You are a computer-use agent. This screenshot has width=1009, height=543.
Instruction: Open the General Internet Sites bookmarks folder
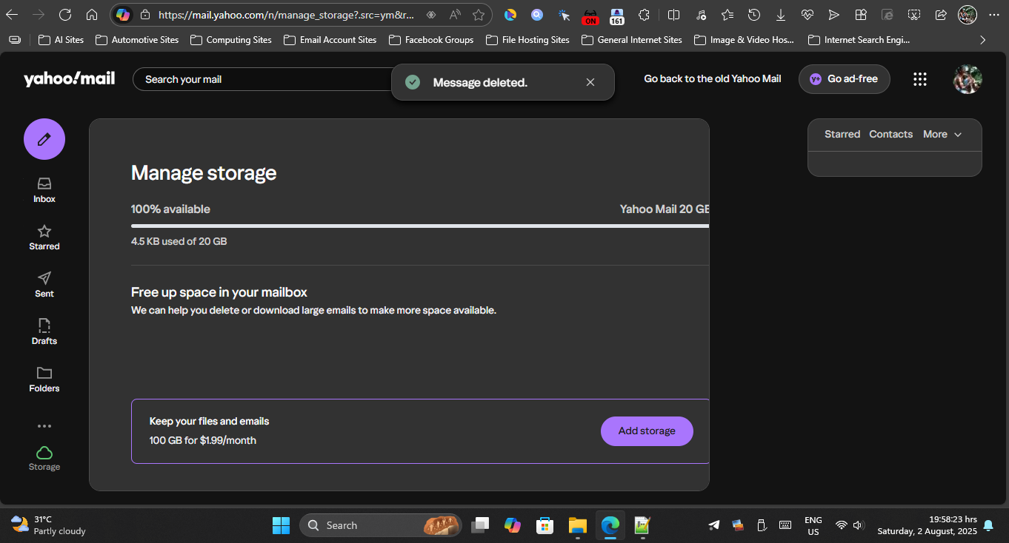632,40
